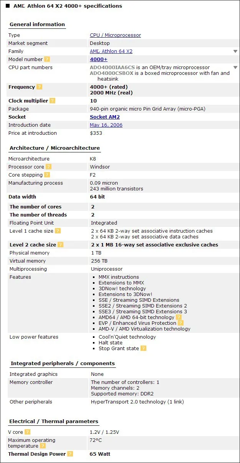Click the 72°C temperature value
Viewport: 240px width, 463px height.
point(96,440)
